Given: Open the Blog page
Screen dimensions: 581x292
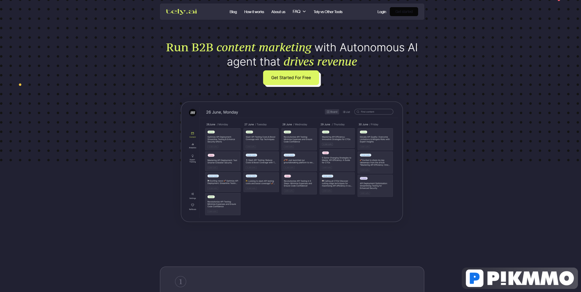Looking at the screenshot, I should [233, 12].
